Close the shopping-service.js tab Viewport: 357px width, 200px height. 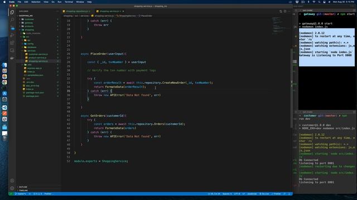pyautogui.click(x=123, y=11)
